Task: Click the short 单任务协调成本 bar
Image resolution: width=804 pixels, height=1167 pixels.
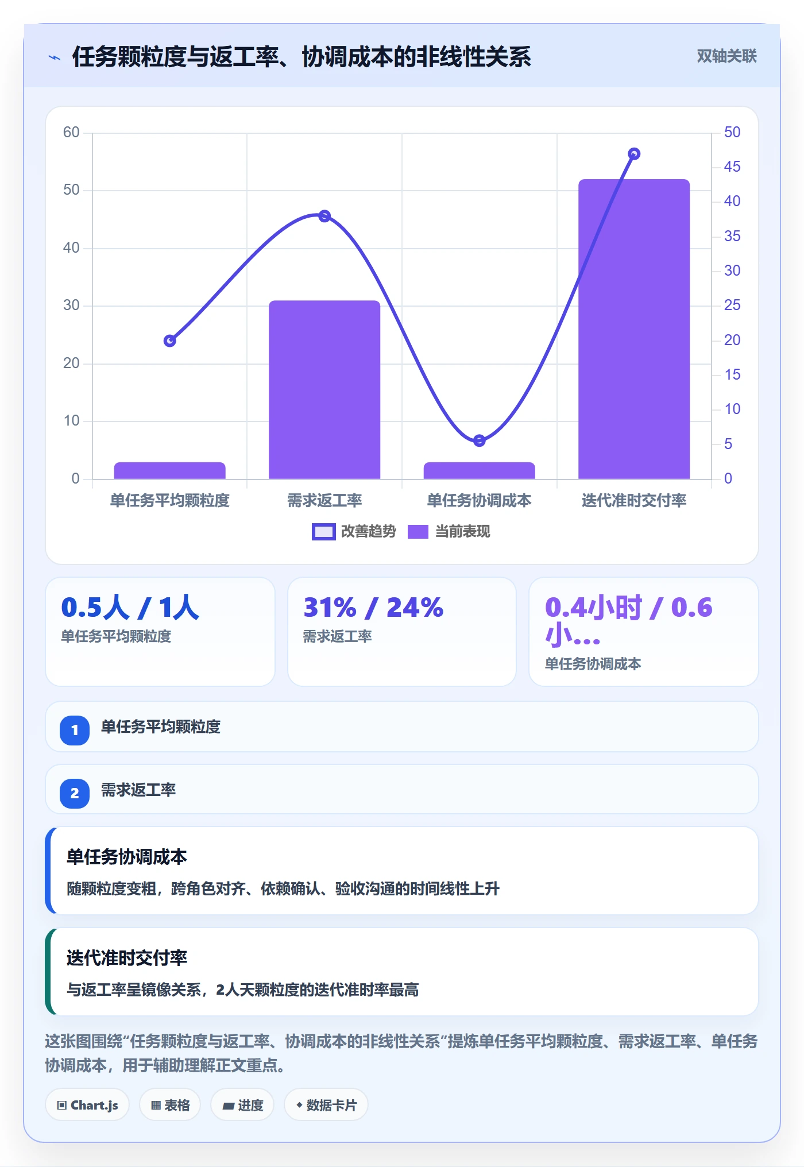Action: [x=480, y=470]
